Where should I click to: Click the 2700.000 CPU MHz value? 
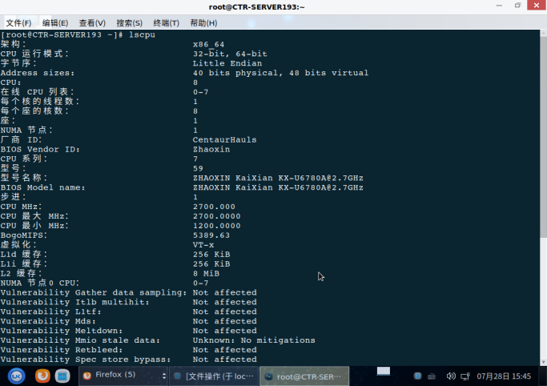click(214, 207)
